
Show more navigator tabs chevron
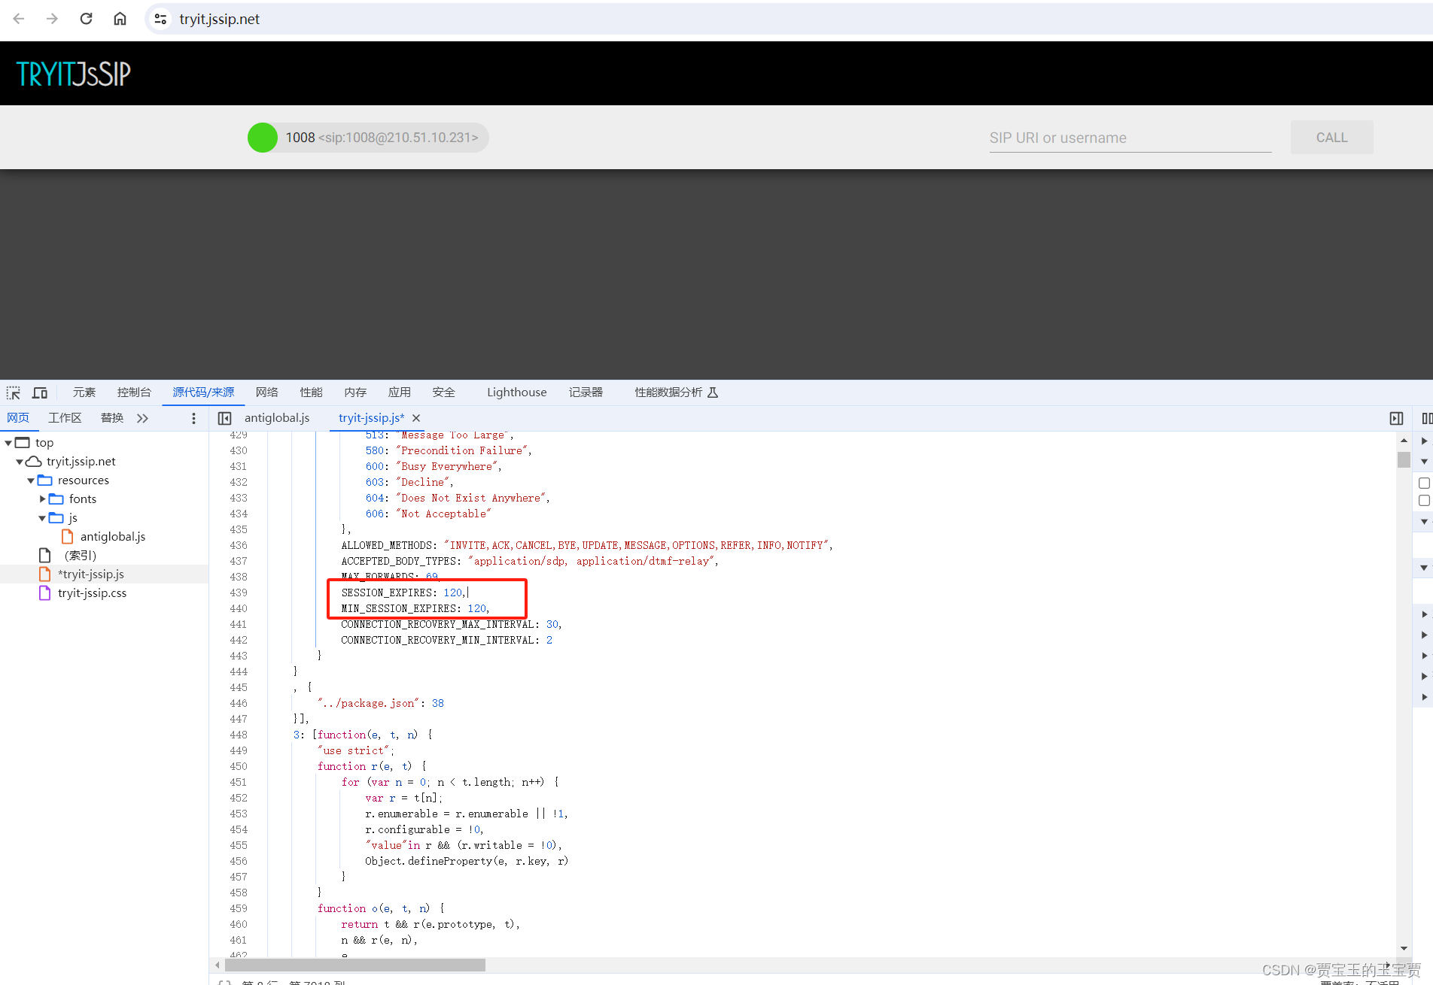pos(142,418)
